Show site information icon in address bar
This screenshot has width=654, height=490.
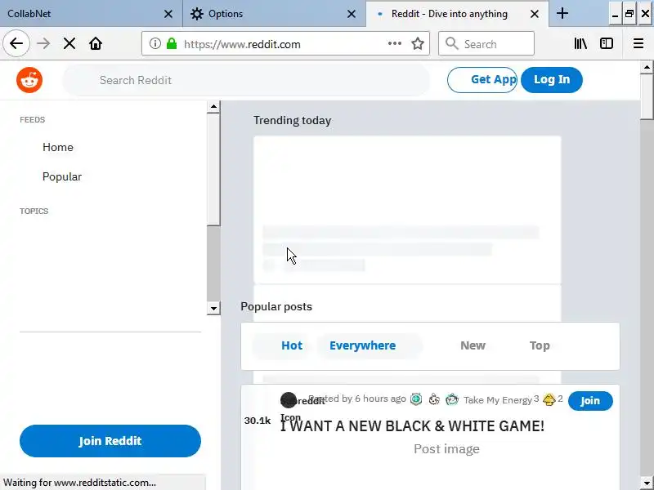[x=155, y=43]
